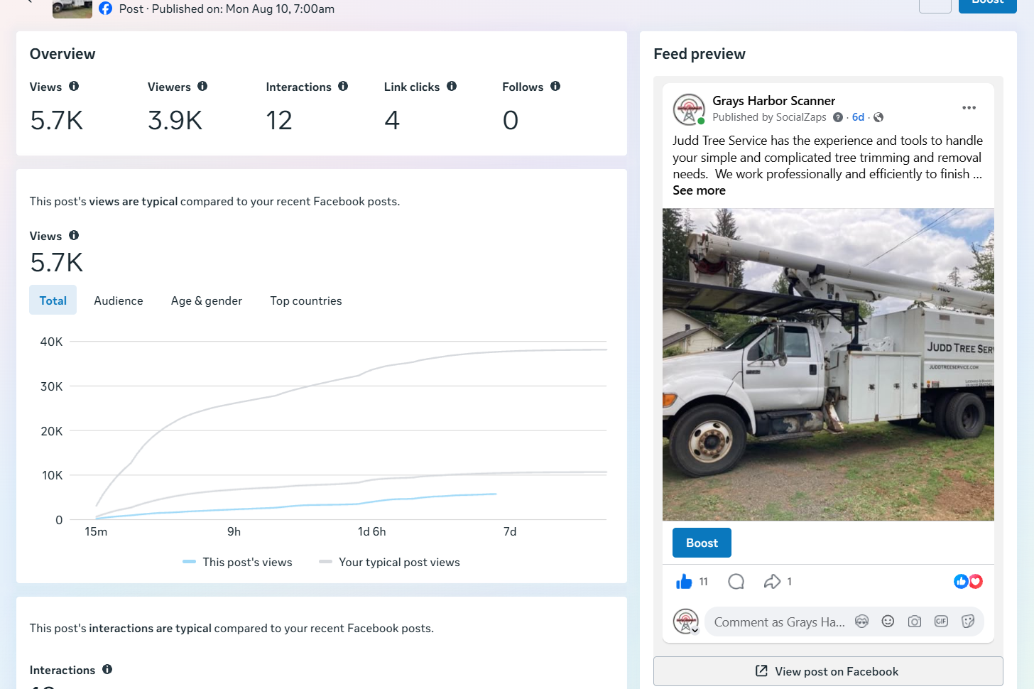Click the small post thumbnail in the header
Image resolution: width=1034 pixels, height=689 pixels.
pos(72,9)
